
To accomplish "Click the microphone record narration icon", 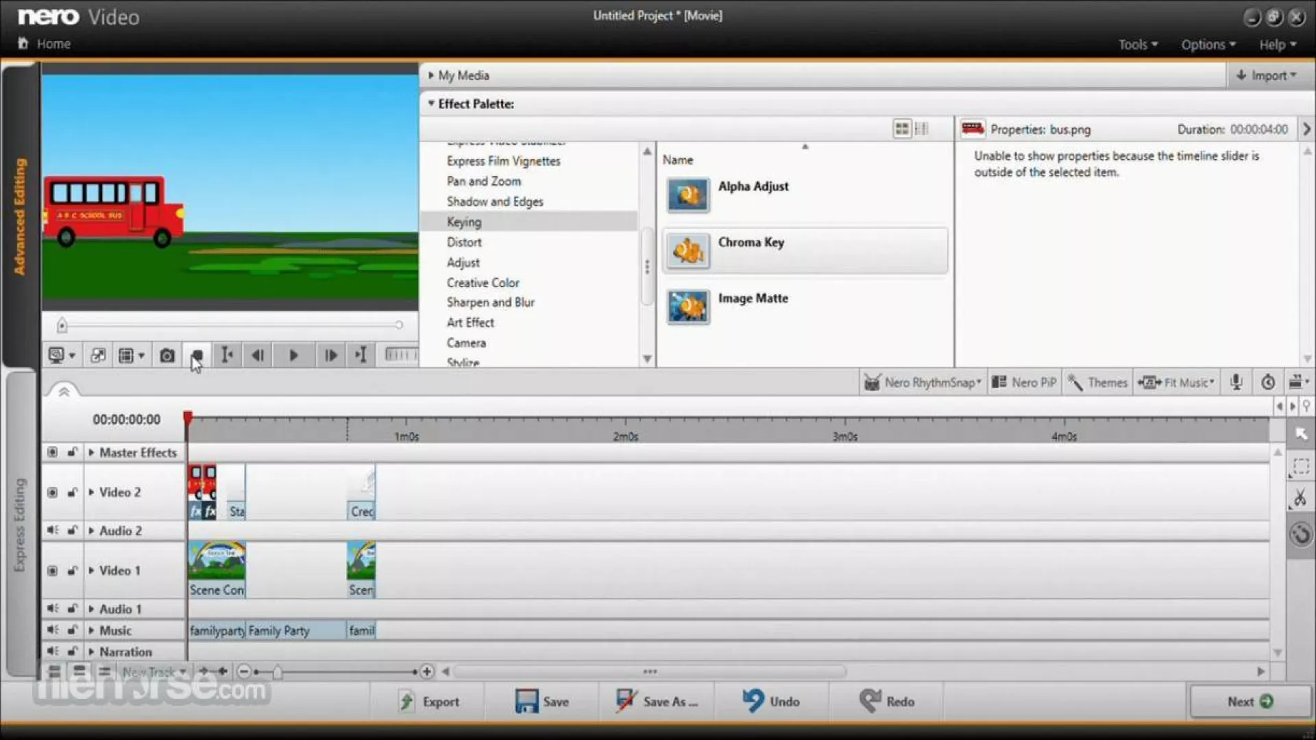I will pos(1236,382).
